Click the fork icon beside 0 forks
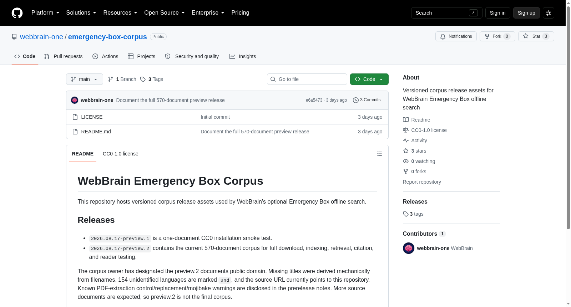This screenshot has width=571, height=307. point(406,172)
